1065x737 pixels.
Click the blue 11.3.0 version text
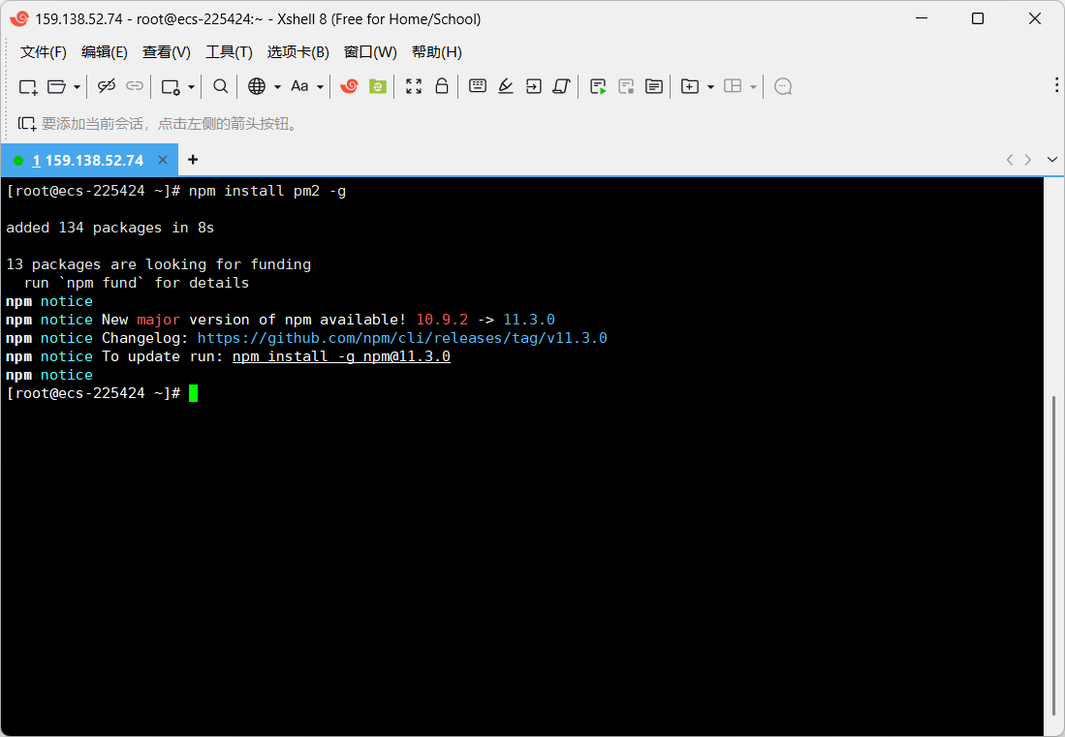click(x=529, y=320)
